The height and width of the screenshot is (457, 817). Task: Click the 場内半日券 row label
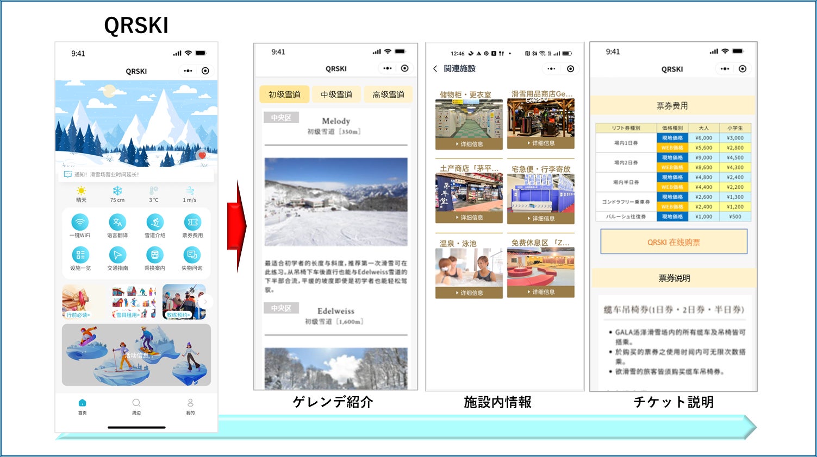tap(626, 182)
